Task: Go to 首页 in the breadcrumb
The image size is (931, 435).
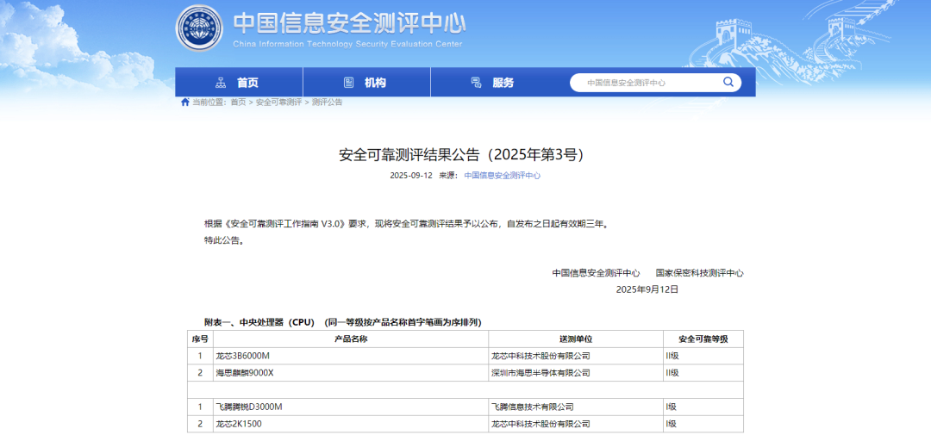Action: (238, 102)
